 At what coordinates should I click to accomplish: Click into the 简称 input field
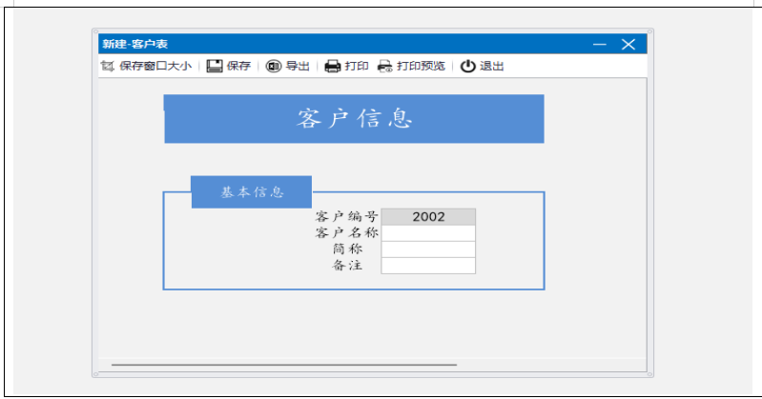pyautogui.click(x=428, y=249)
